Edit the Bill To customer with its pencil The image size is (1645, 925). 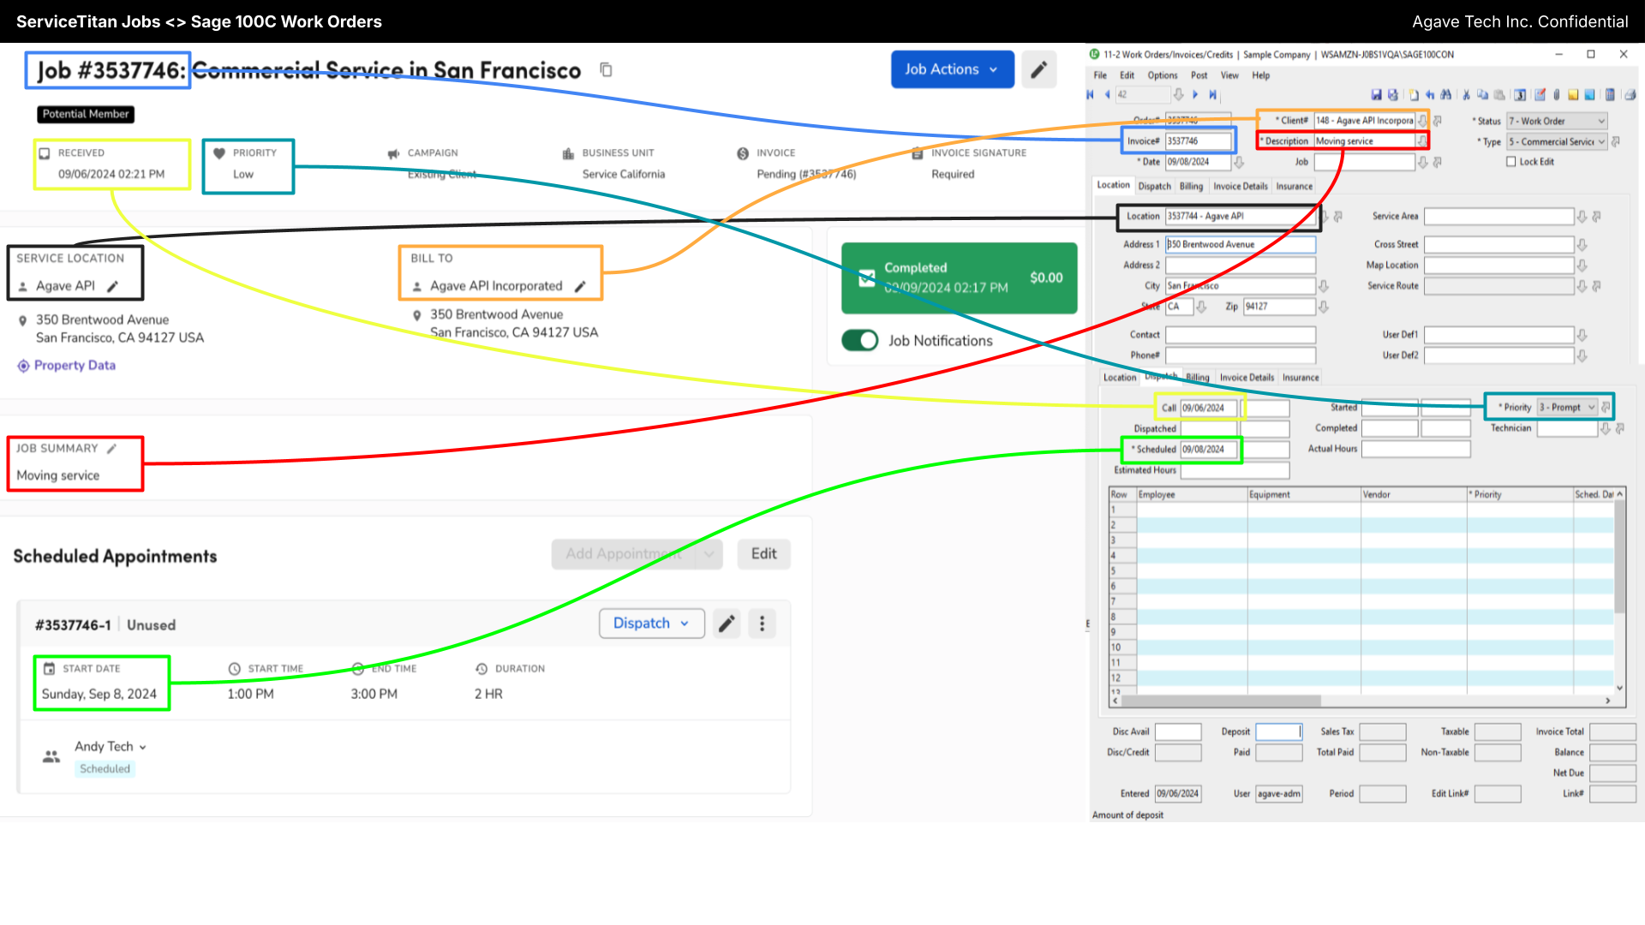click(x=580, y=286)
